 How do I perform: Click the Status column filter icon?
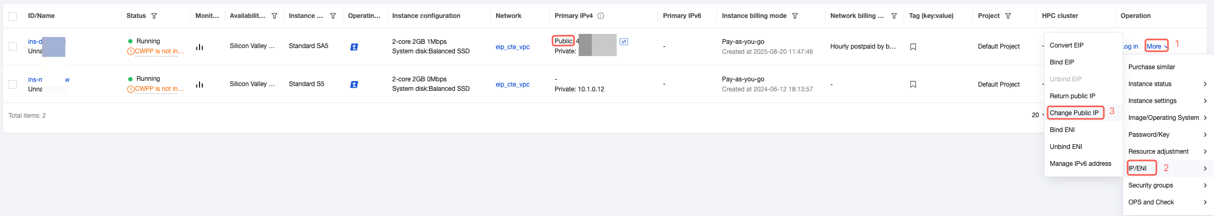(154, 16)
